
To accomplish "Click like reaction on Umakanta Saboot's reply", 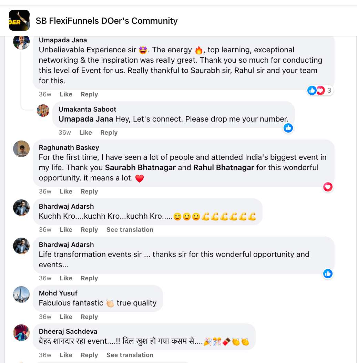I will point(288,128).
